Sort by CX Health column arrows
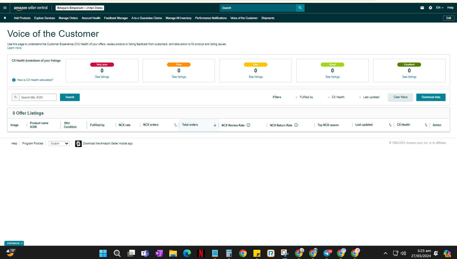This screenshot has width=457, height=259. click(426, 125)
